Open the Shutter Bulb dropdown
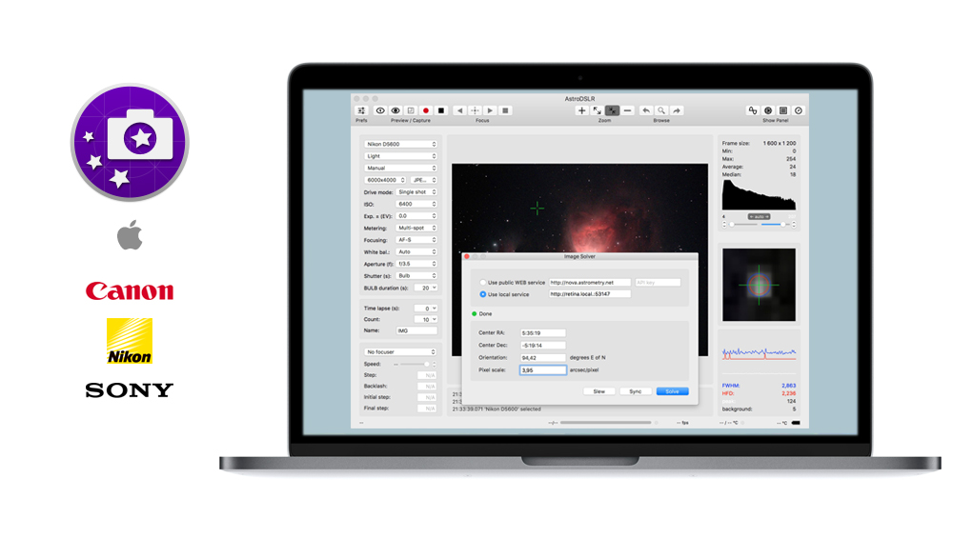 (416, 276)
